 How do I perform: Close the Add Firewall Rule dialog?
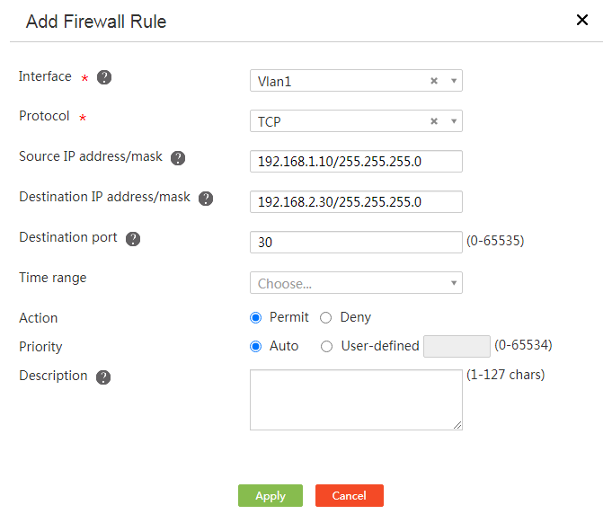(x=582, y=20)
